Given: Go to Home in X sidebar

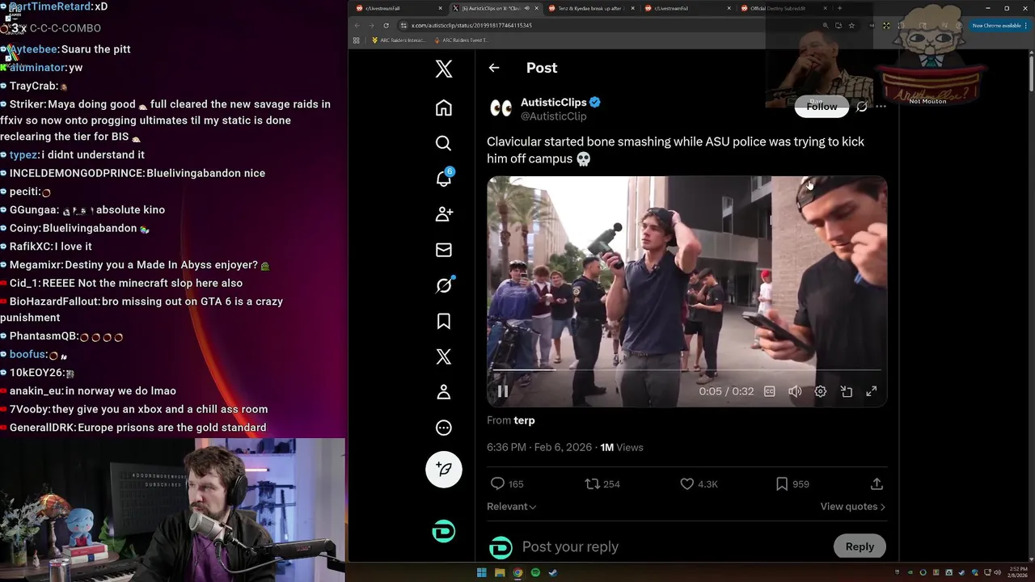Looking at the screenshot, I should coord(443,108).
